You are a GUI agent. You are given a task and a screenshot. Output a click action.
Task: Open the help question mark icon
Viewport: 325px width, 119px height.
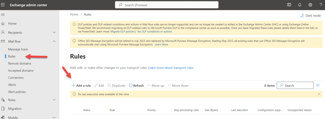[x=321, y=5]
